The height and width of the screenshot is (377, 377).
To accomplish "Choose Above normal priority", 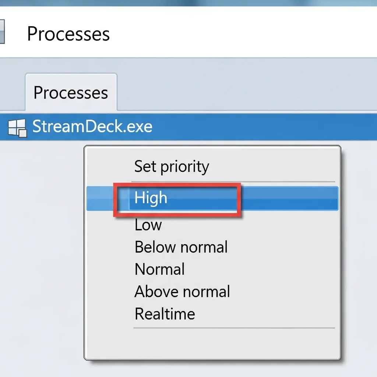I will (183, 291).
